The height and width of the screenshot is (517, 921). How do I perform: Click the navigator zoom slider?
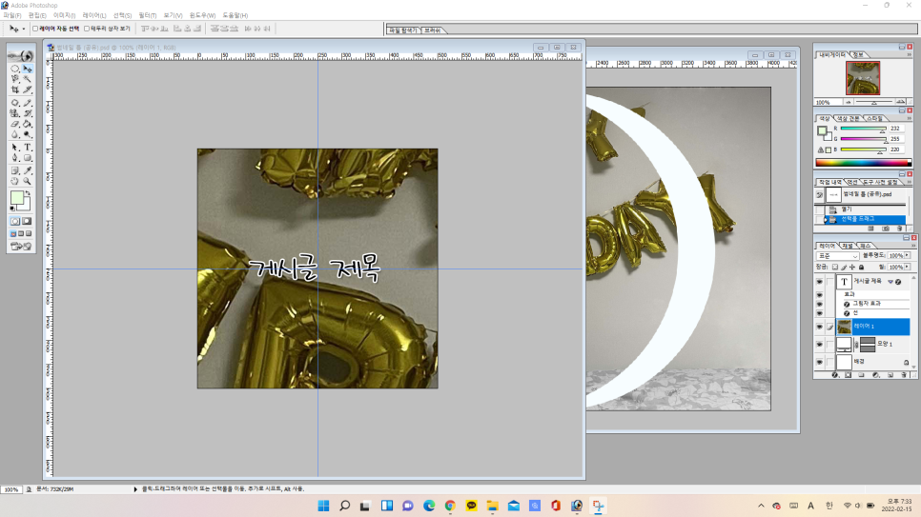[x=874, y=102]
